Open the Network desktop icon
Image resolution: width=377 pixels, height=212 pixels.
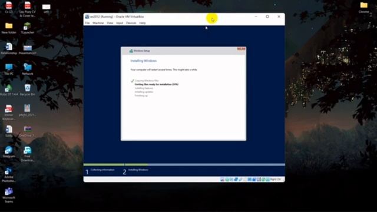pos(28,69)
